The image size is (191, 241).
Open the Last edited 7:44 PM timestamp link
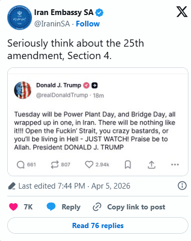point(74,186)
